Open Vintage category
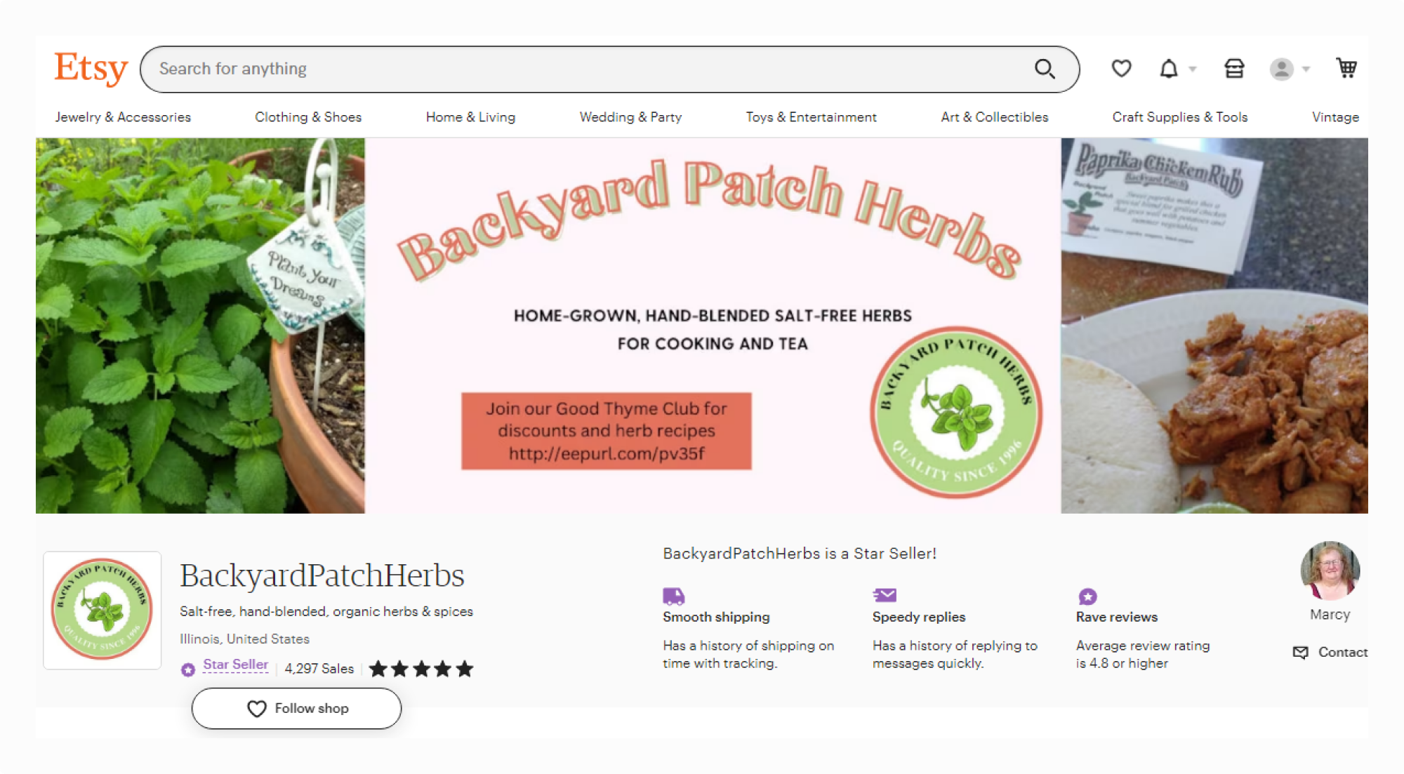The height and width of the screenshot is (774, 1404). pos(1335,117)
